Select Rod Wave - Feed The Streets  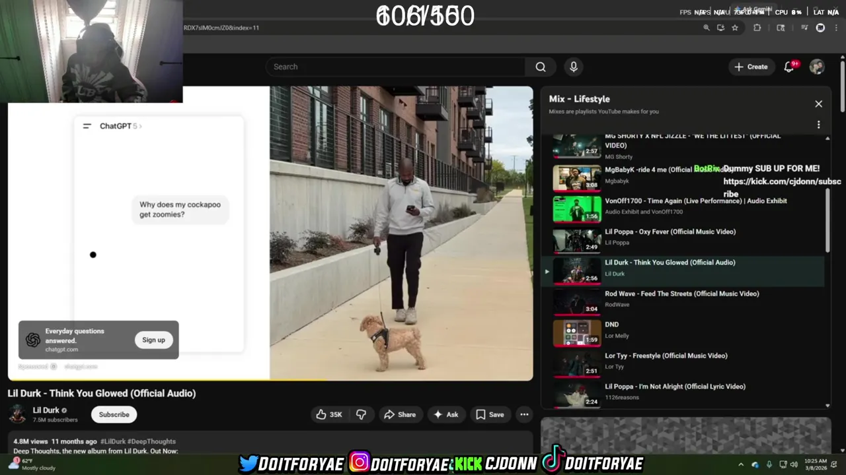pyautogui.click(x=683, y=301)
